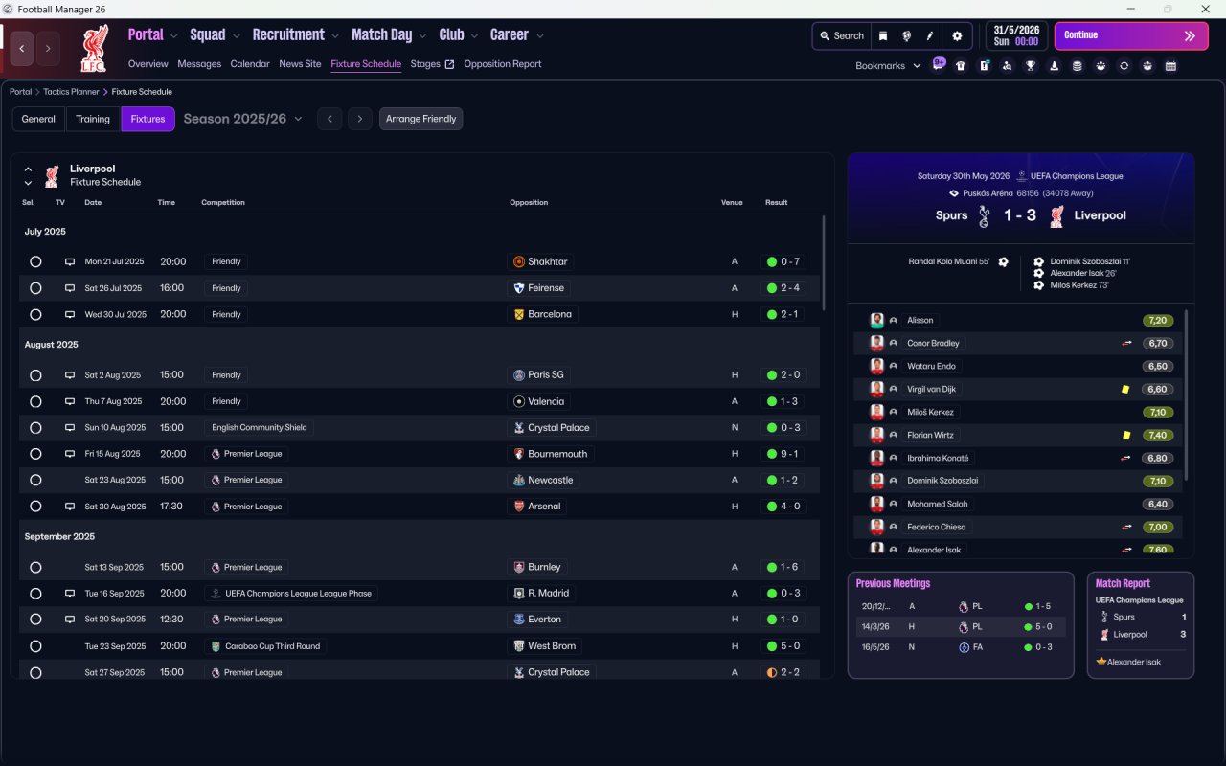Screen dimensions: 1226x766
Task: Select the radio button for the Valencia fixture
Action: [x=35, y=401]
